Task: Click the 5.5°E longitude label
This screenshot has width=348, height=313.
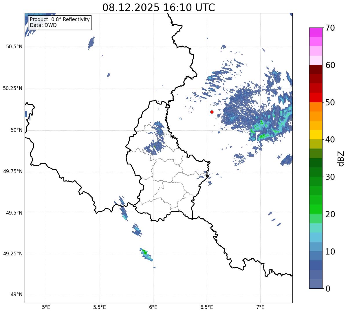Action: pos(100,307)
